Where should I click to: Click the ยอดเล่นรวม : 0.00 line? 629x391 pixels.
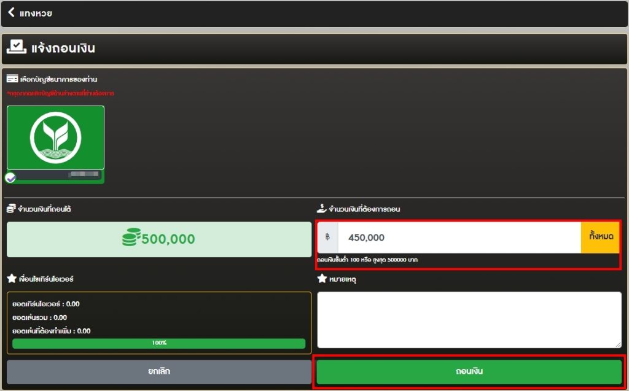(x=40, y=317)
